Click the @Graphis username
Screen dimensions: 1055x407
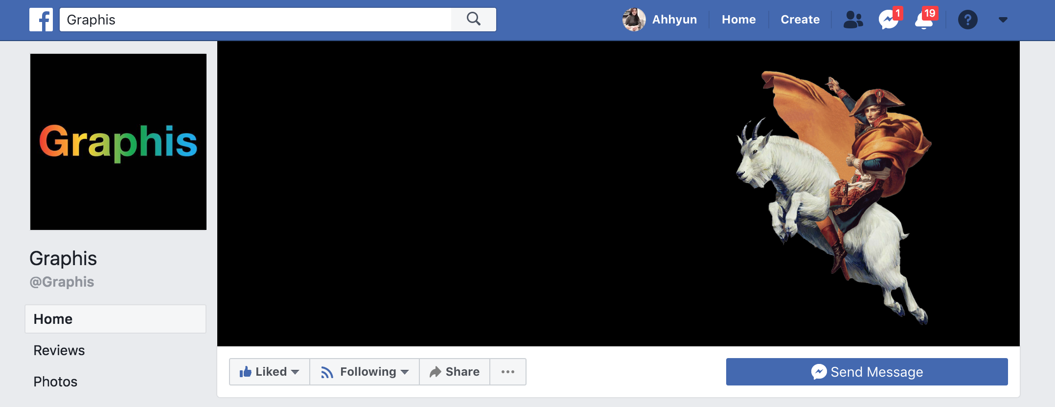[62, 282]
